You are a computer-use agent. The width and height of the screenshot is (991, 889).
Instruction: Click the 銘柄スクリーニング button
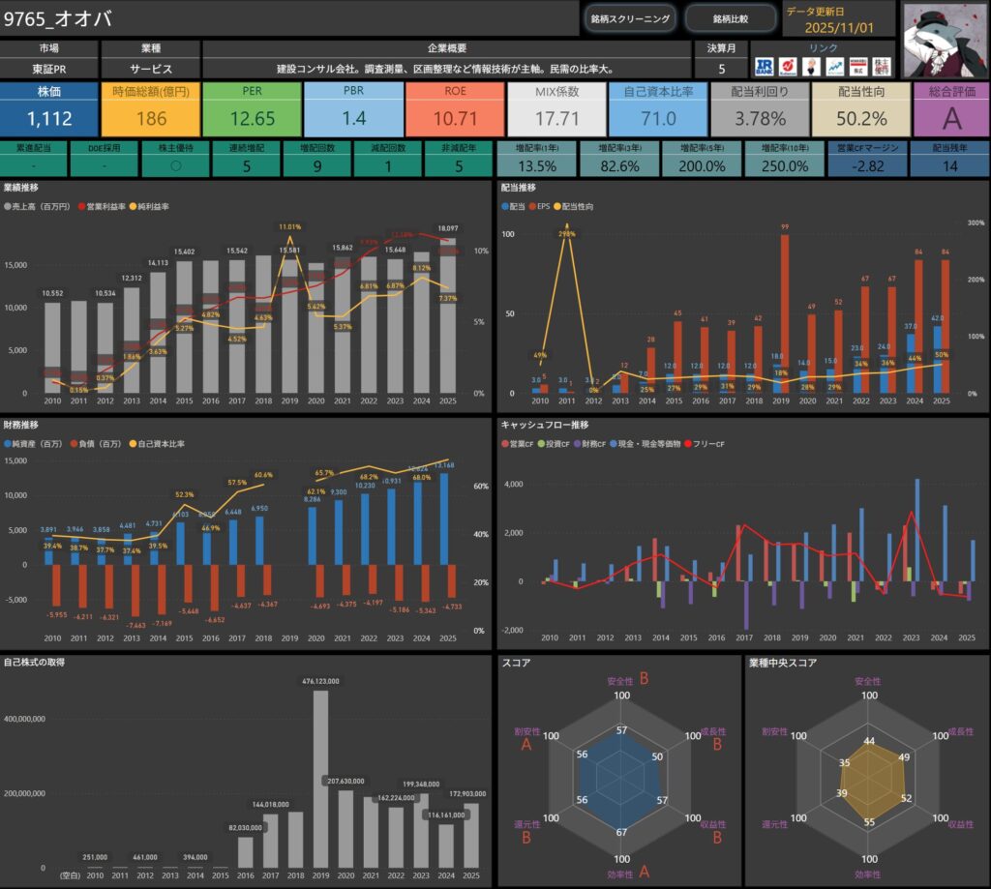click(x=629, y=18)
